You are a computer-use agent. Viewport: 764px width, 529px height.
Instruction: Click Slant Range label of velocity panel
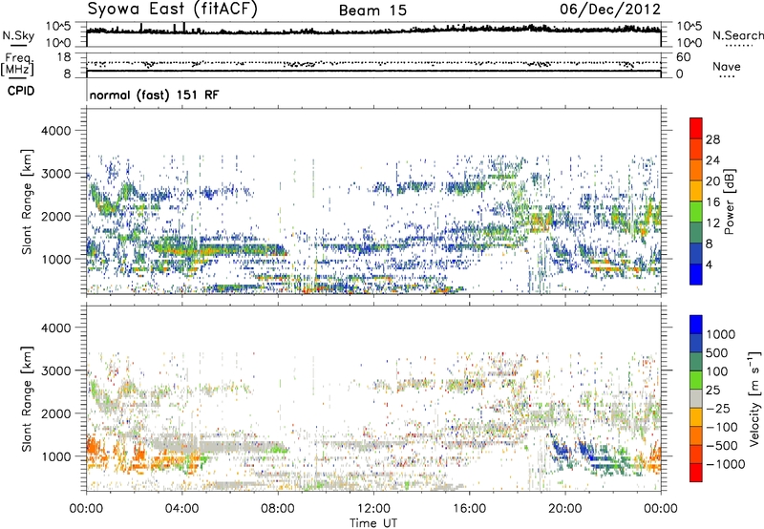27,398
